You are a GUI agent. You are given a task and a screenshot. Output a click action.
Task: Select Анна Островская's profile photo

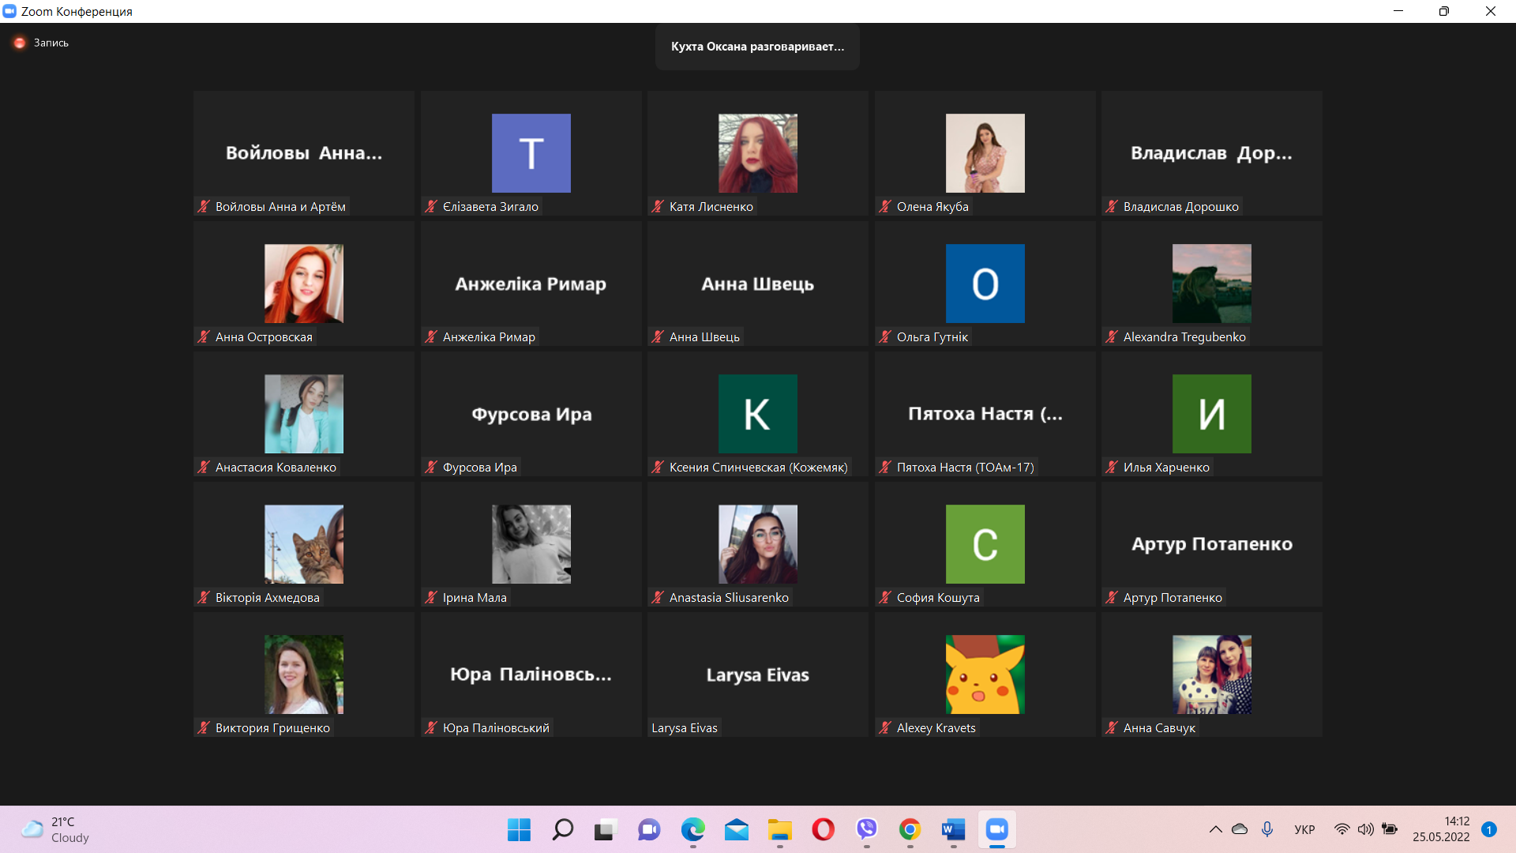pyautogui.click(x=303, y=284)
